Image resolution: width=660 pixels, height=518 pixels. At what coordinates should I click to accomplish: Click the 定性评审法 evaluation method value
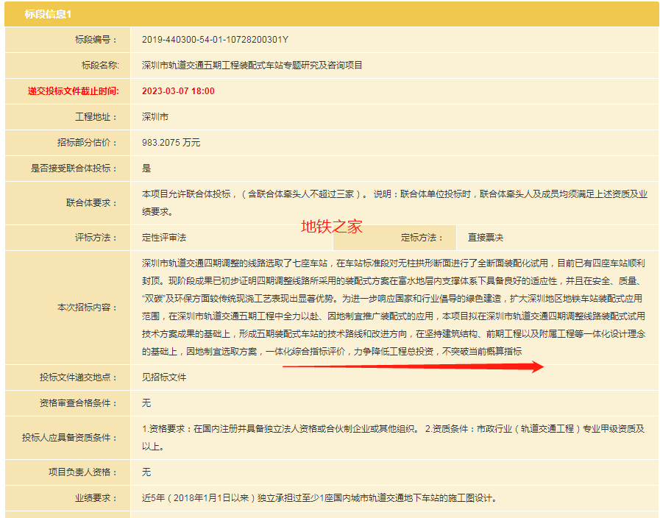click(x=164, y=238)
